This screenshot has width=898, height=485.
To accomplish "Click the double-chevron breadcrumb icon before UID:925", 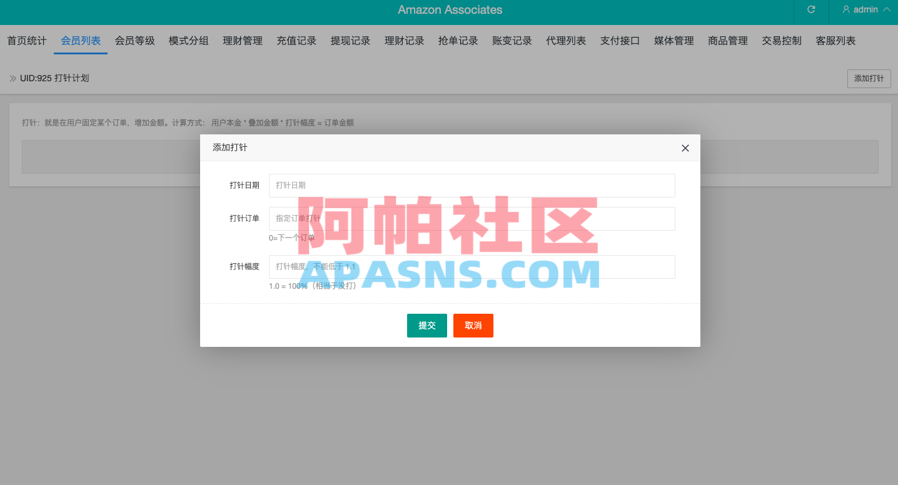I will click(x=13, y=78).
